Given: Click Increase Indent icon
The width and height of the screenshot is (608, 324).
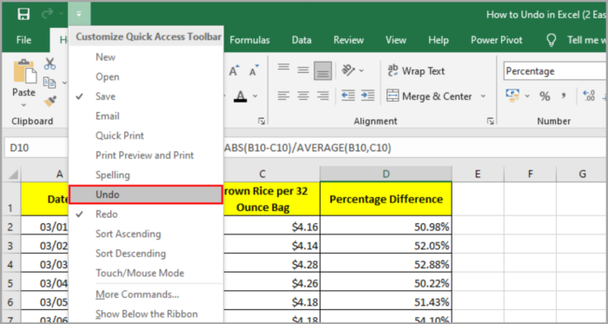Looking at the screenshot, I should coord(367,96).
